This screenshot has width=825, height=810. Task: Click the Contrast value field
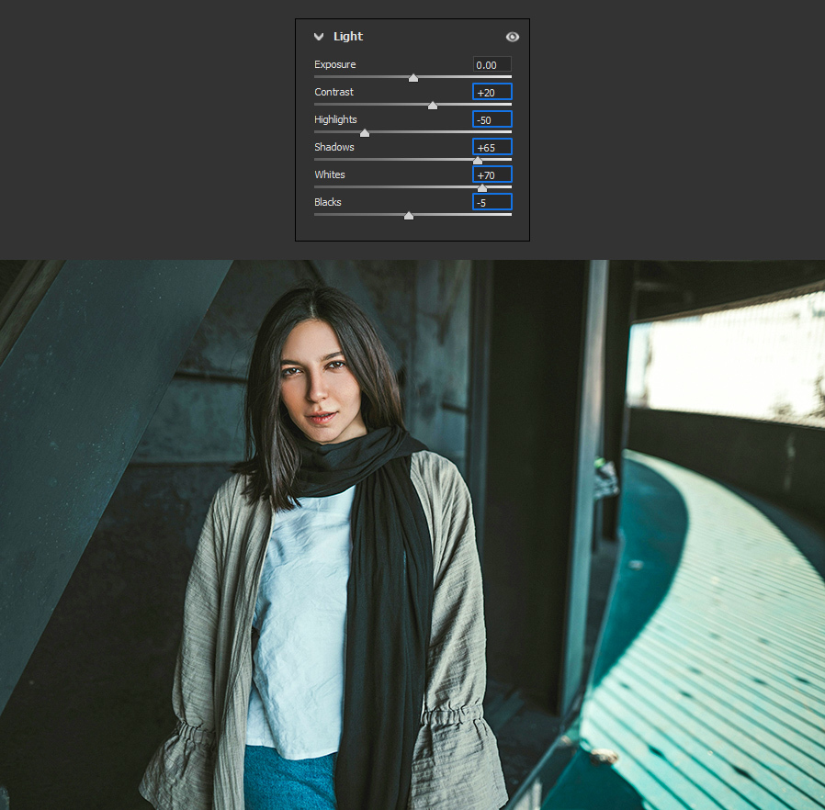pyautogui.click(x=492, y=92)
